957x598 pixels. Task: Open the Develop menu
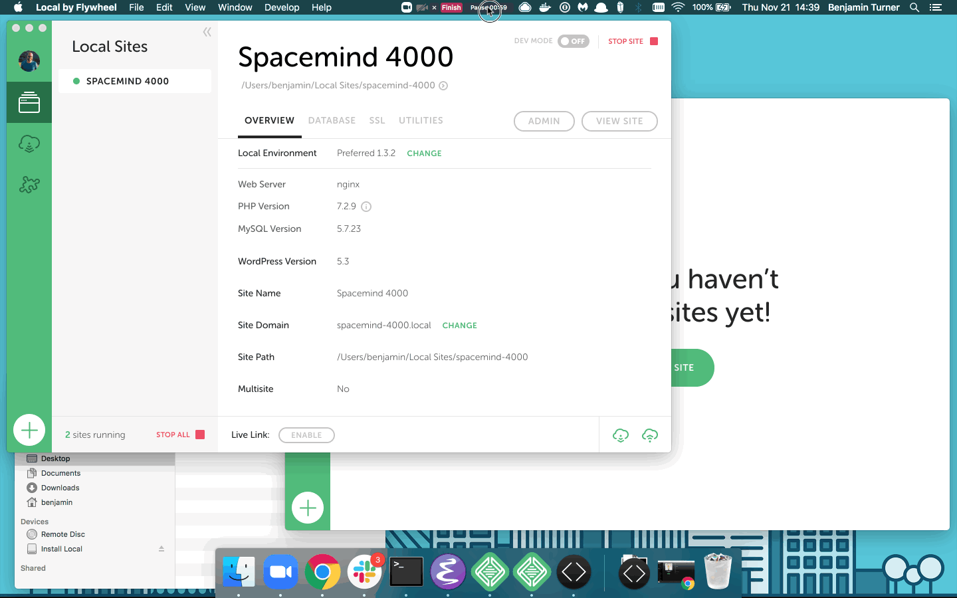(x=282, y=7)
